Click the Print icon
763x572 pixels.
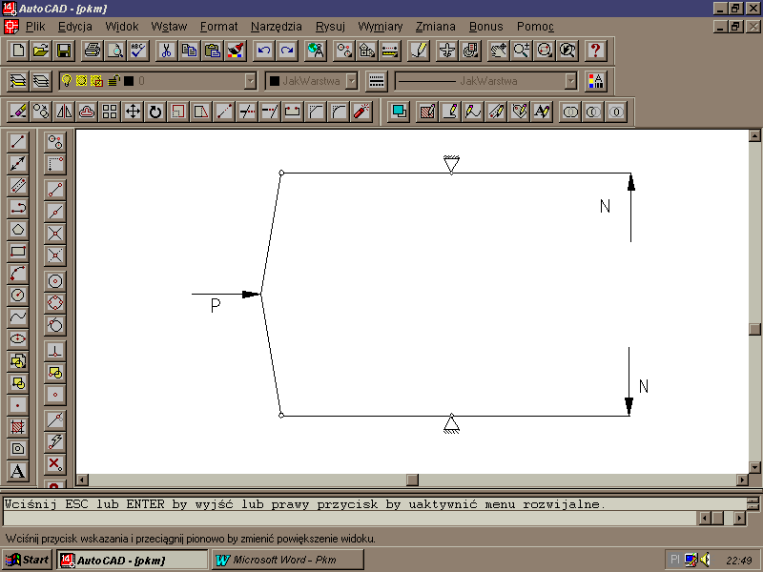tap(92, 51)
